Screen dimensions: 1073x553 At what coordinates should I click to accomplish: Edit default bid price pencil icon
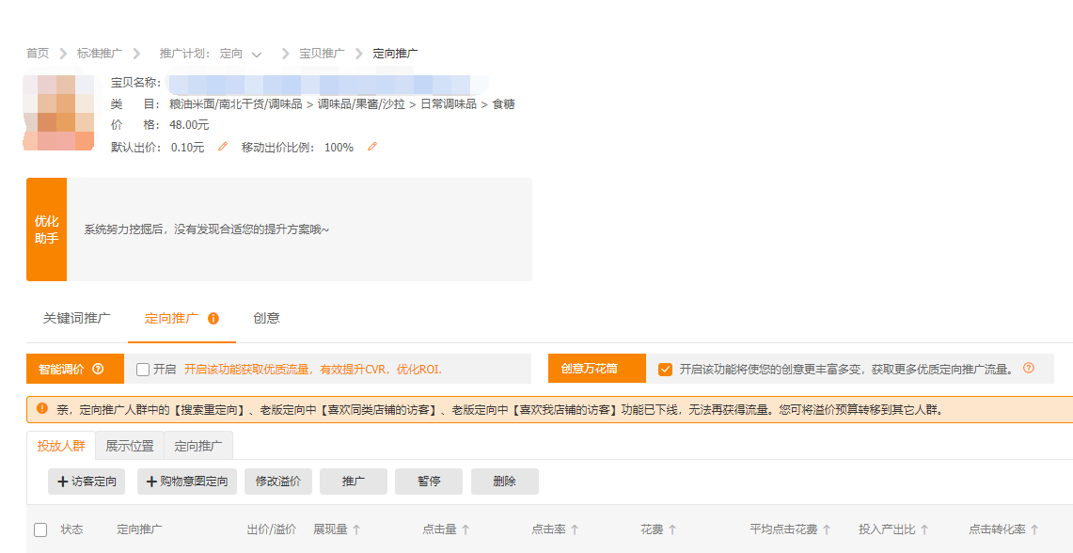pos(223,147)
